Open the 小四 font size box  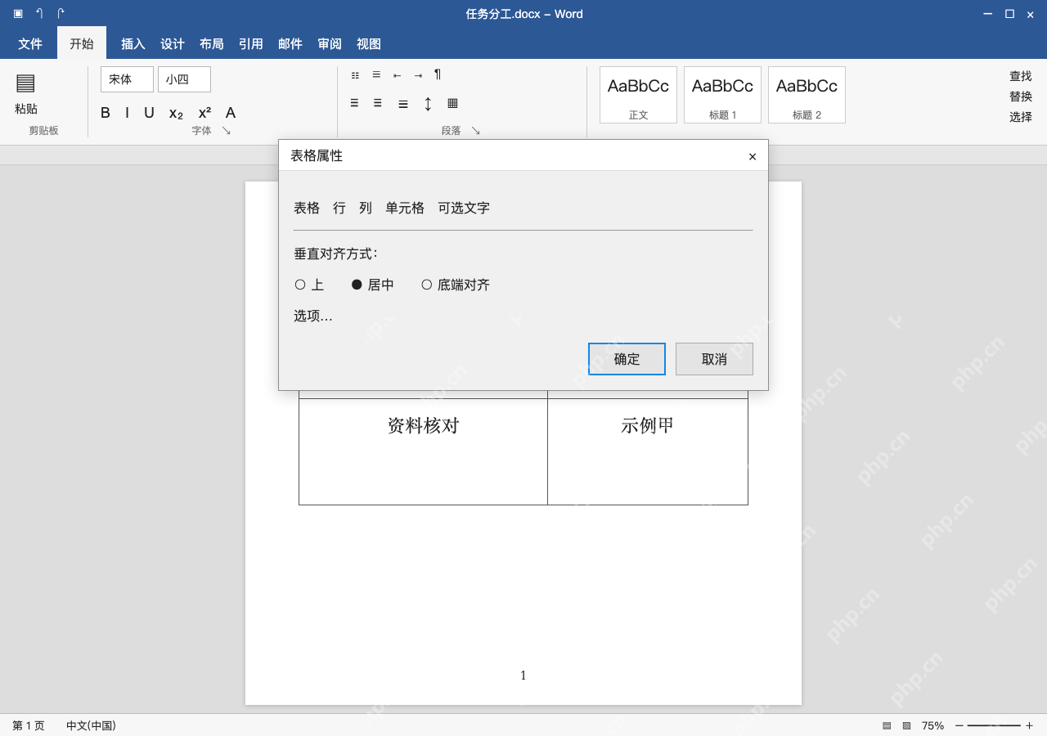[184, 79]
